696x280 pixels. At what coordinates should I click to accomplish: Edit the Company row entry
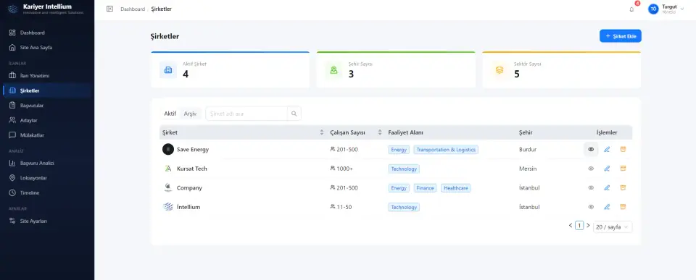tap(607, 188)
